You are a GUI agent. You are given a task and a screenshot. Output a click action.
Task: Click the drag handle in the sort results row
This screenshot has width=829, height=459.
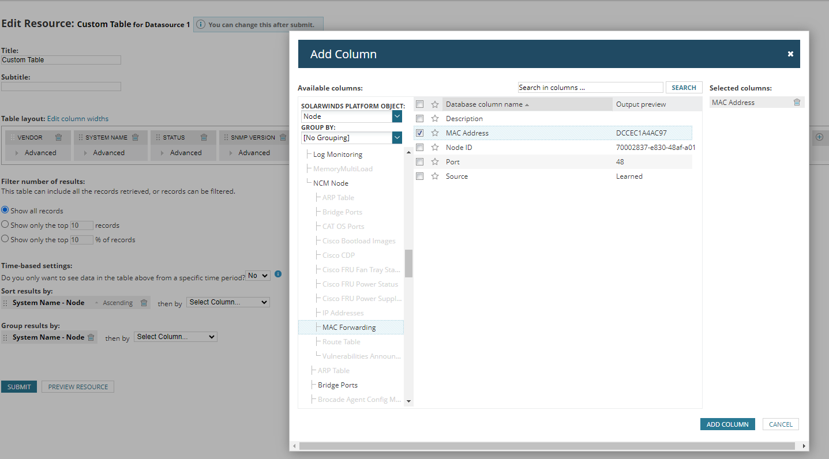coord(6,303)
